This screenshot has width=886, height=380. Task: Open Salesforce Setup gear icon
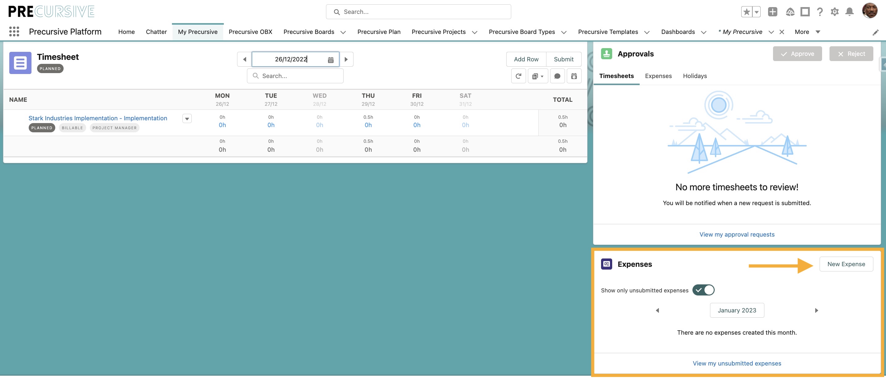pyautogui.click(x=834, y=11)
